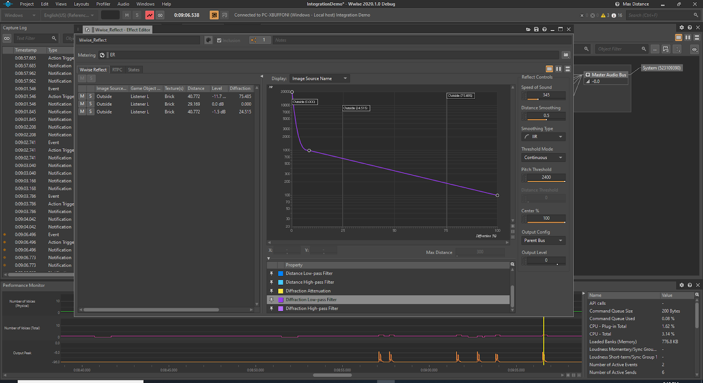Sort by Diffraction column header
Viewport: 703px width, 383px height.
[241, 88]
